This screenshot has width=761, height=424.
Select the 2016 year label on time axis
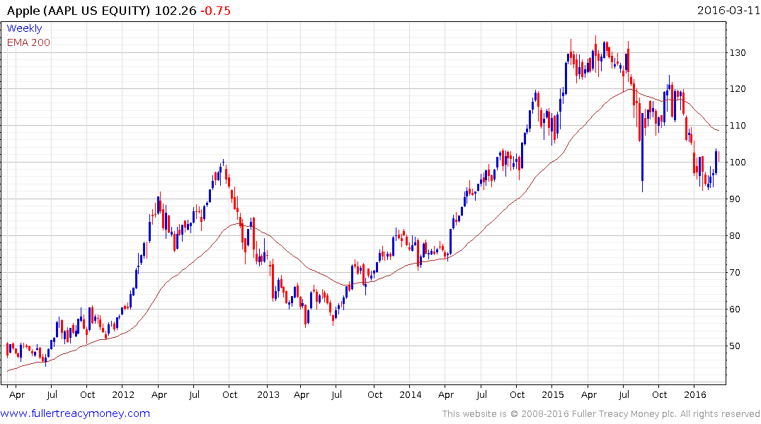click(695, 394)
